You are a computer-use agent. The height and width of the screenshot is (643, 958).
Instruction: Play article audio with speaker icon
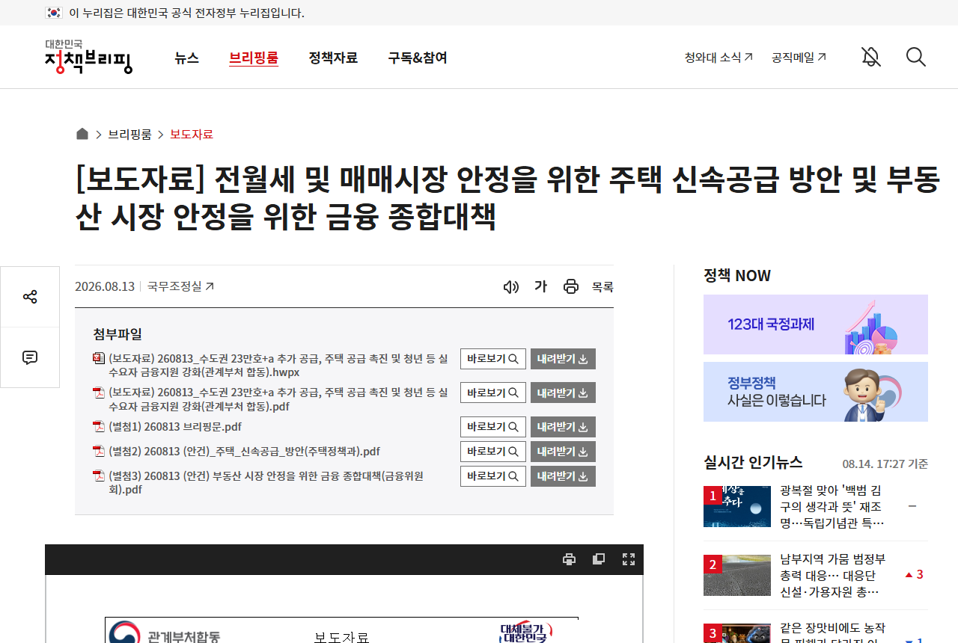(511, 287)
